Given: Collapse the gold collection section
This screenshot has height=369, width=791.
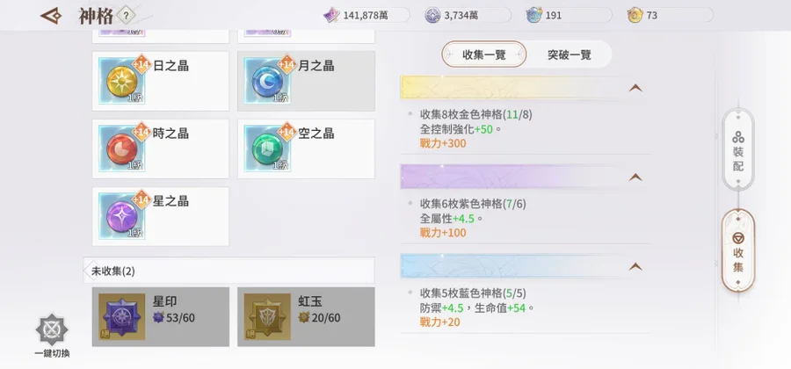Looking at the screenshot, I should coord(635,88).
